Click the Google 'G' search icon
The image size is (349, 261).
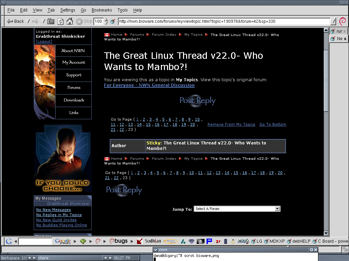pos(9,241)
